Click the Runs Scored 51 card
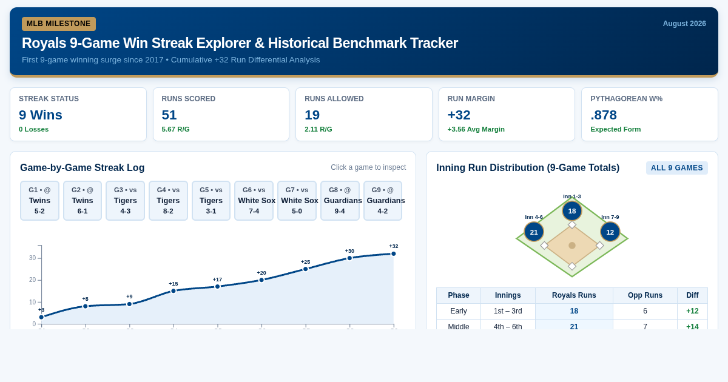The image size is (728, 382). [x=221, y=114]
